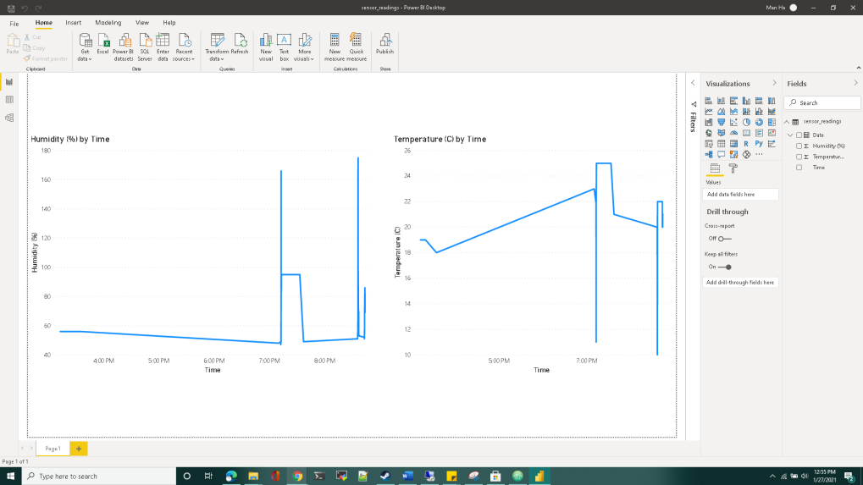The image size is (863, 485).
Task: Switch to Data view in left sidebar
Action: pyautogui.click(x=9, y=100)
